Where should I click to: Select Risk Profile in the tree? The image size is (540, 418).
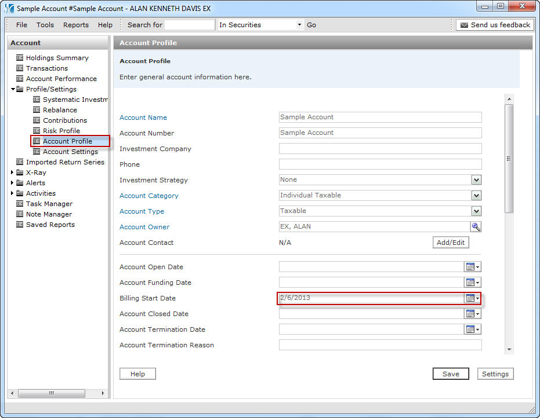click(61, 131)
